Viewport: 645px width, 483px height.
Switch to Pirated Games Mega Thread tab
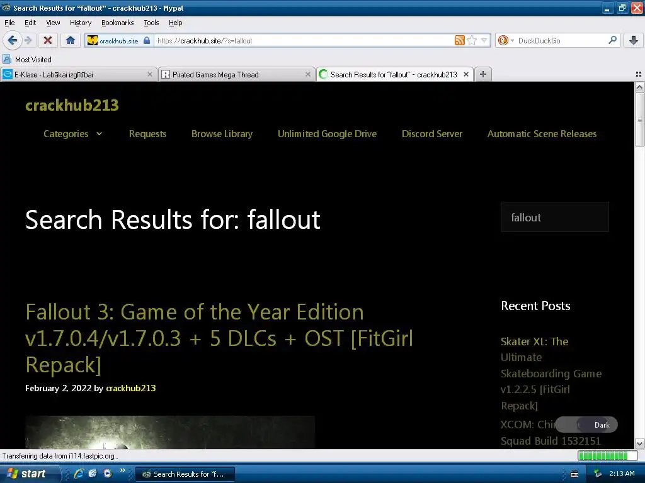[236, 74]
